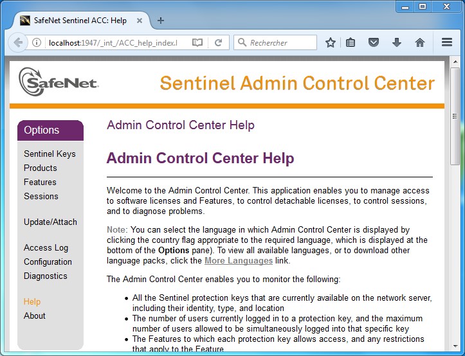The height and width of the screenshot is (356, 465).
Task: Toggle reader view icon in address bar
Action: 197,42
